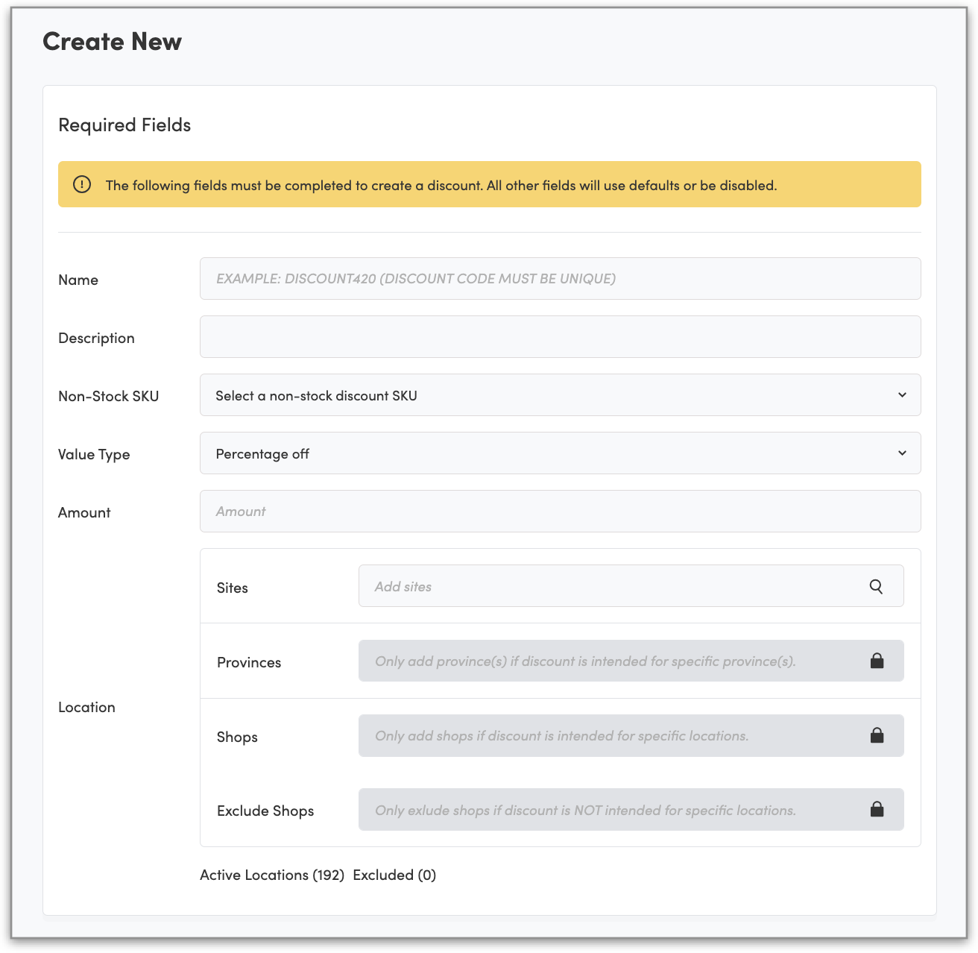The height and width of the screenshot is (953, 978).
Task: Focus the Amount input field
Action: point(559,512)
